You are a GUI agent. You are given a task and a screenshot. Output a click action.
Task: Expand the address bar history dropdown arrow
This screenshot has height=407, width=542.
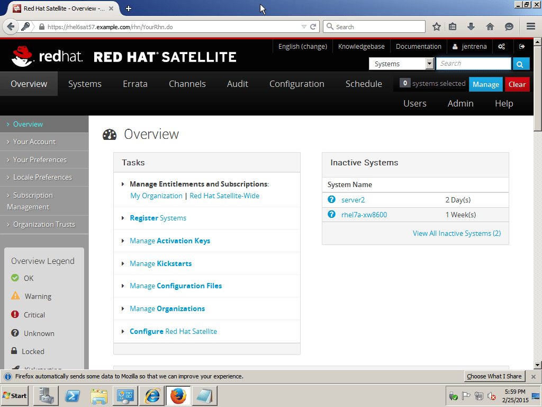pyautogui.click(x=304, y=26)
